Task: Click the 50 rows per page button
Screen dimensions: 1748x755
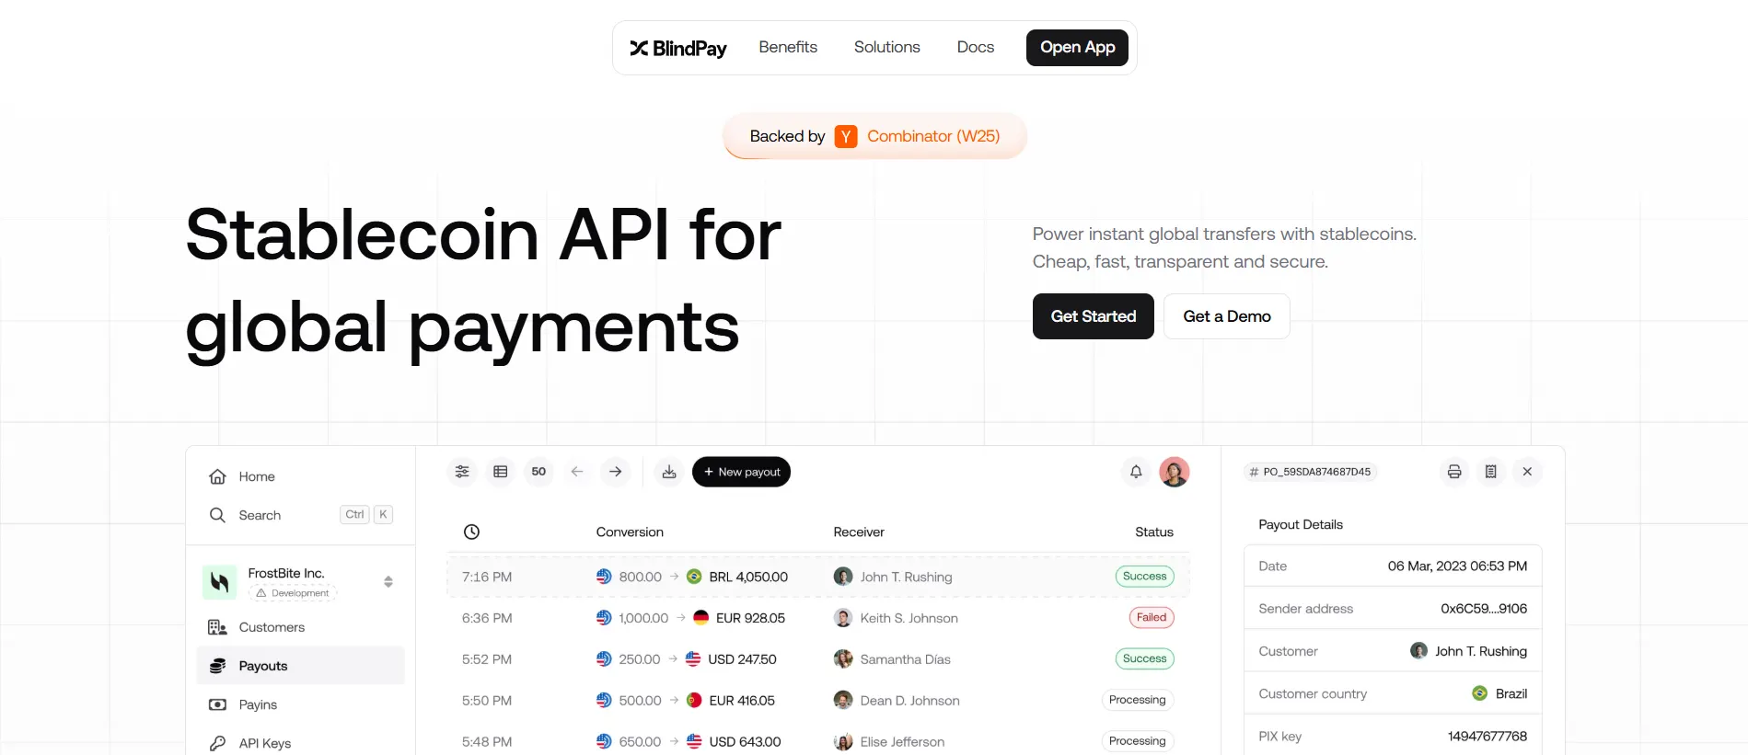Action: click(x=538, y=472)
